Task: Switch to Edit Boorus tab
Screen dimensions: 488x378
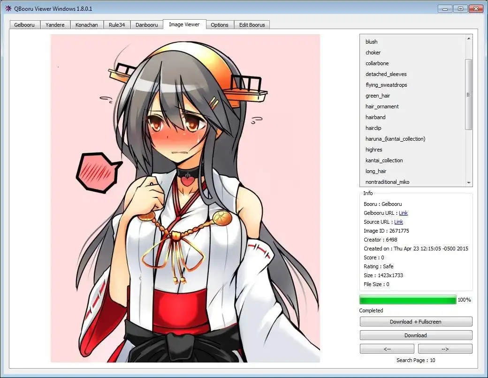Action: point(252,25)
